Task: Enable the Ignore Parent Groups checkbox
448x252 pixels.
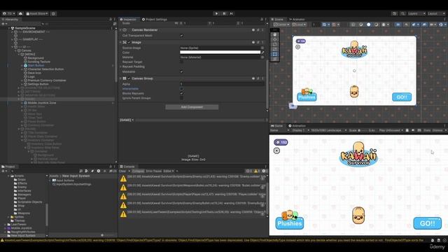Action: pyautogui.click(x=181, y=98)
